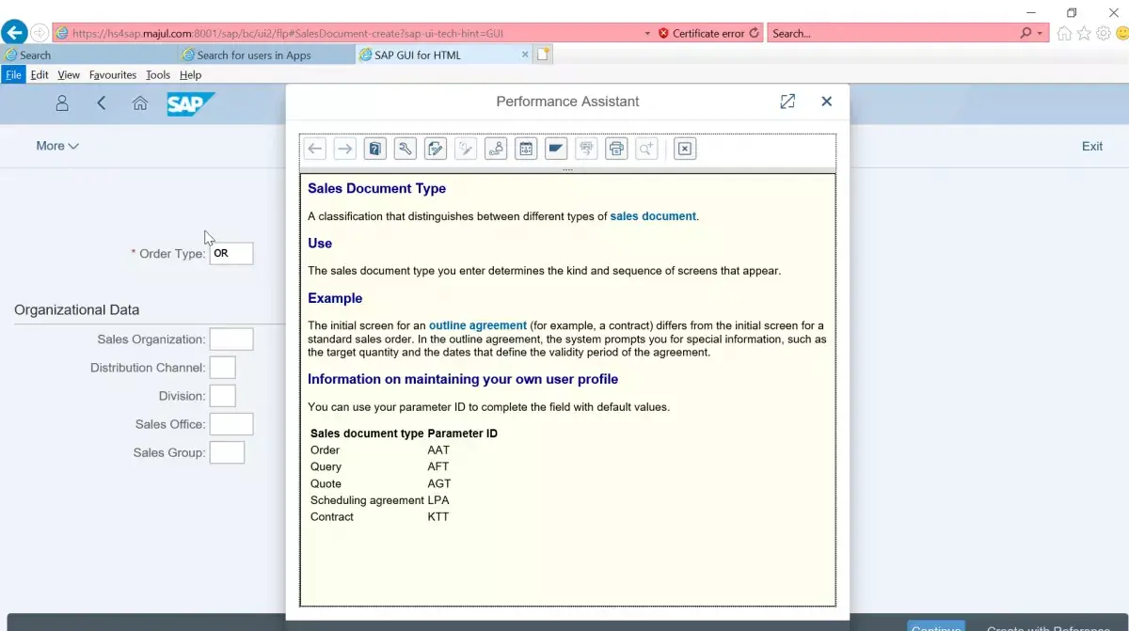The width and height of the screenshot is (1129, 631).
Task: Open application help book icon
Action: tap(375, 149)
